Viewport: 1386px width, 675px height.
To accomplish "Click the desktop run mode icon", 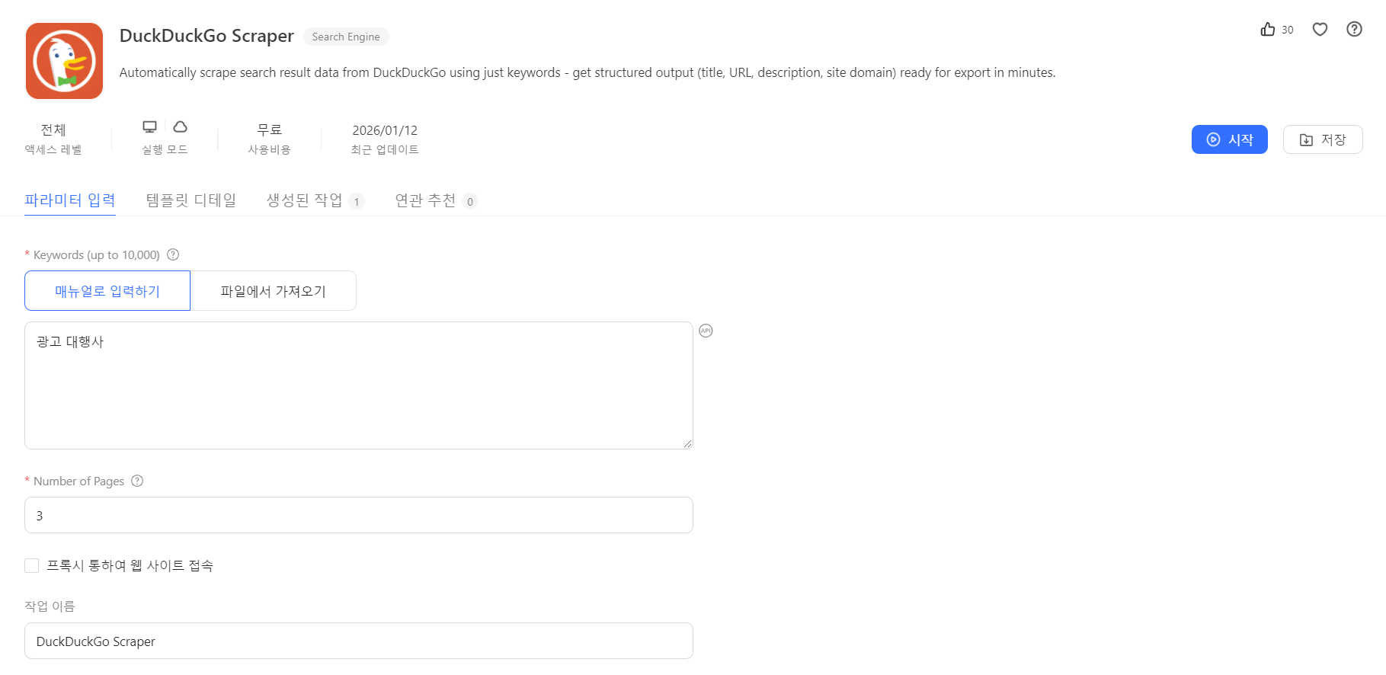I will (x=150, y=126).
